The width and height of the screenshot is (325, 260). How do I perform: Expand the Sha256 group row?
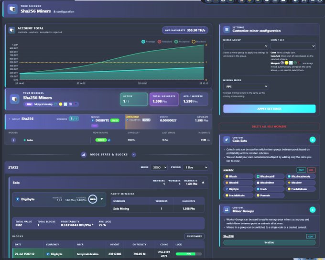tap(10, 119)
